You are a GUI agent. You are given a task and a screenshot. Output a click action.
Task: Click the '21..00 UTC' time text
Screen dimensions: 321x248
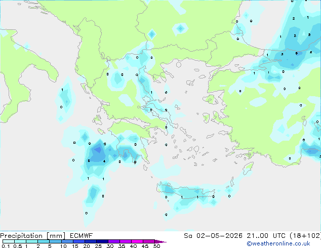pyautogui.click(x=266, y=235)
